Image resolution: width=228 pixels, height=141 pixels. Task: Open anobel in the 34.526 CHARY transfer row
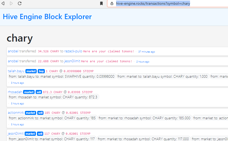13,51
